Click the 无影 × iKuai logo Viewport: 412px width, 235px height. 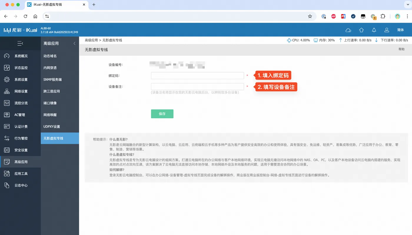[x=20, y=30]
